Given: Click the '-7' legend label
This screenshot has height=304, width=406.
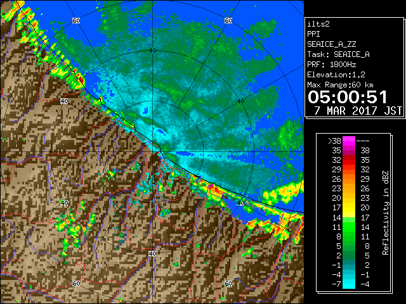Looking at the screenshot, I should pos(336,284).
